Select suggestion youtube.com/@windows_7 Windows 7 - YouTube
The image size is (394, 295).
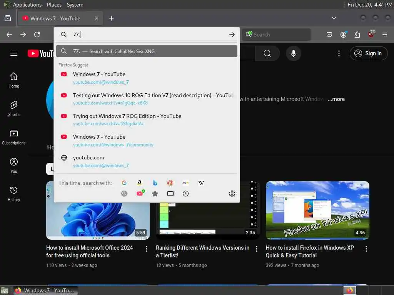pos(147,78)
